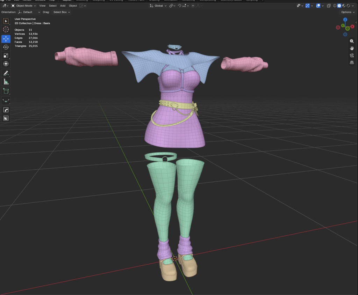Click the curve-shaped tool below Add Cube
This screenshot has width=358, height=295.
(x=6, y=100)
